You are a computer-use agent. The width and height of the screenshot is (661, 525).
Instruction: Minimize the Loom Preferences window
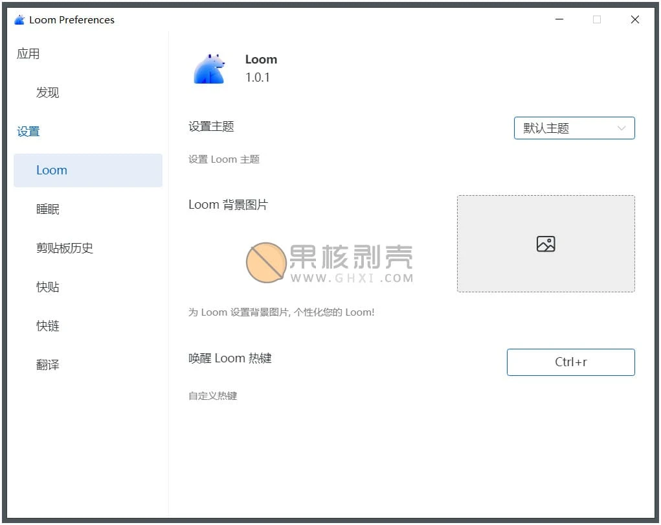559,19
